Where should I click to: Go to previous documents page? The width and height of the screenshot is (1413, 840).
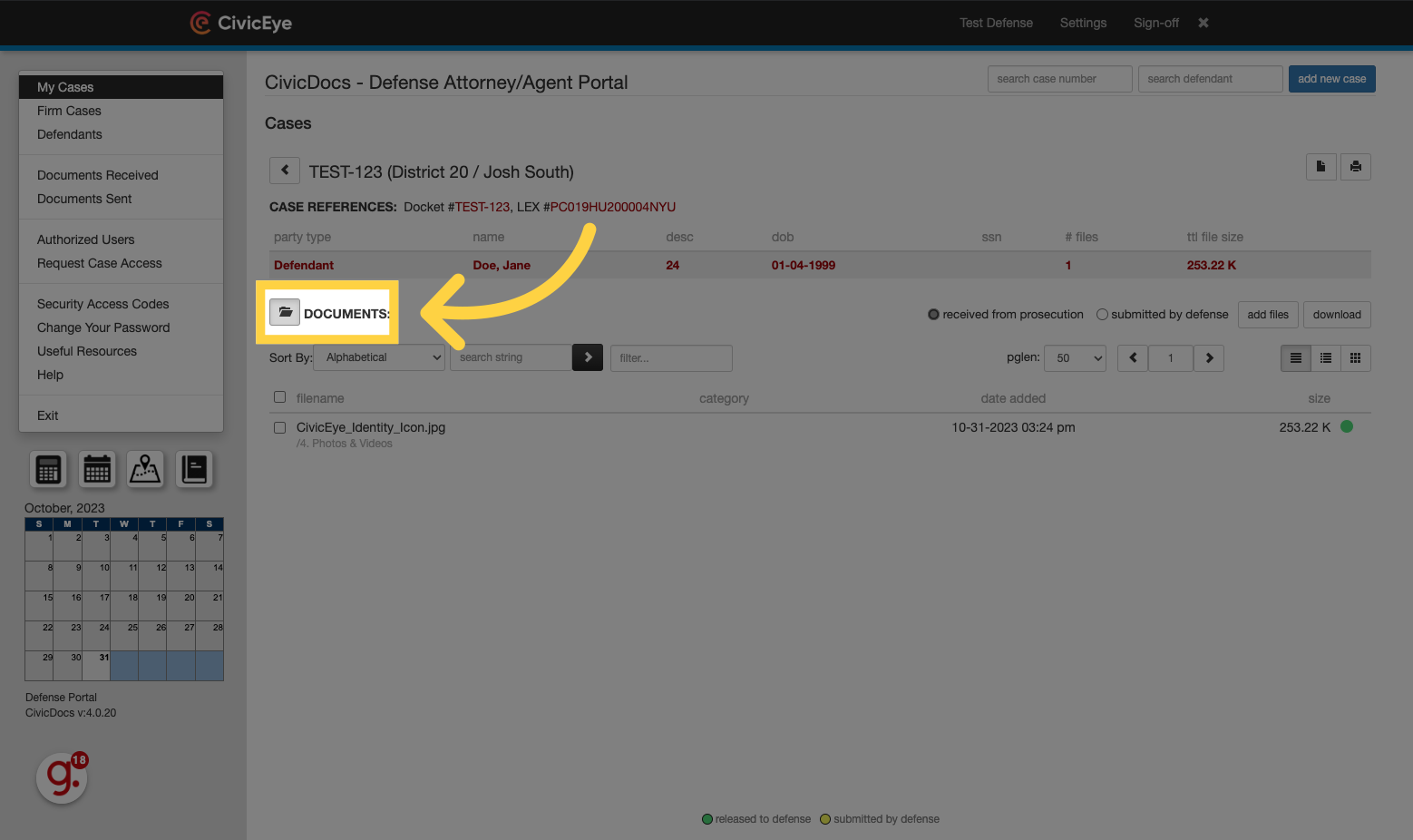[1133, 358]
